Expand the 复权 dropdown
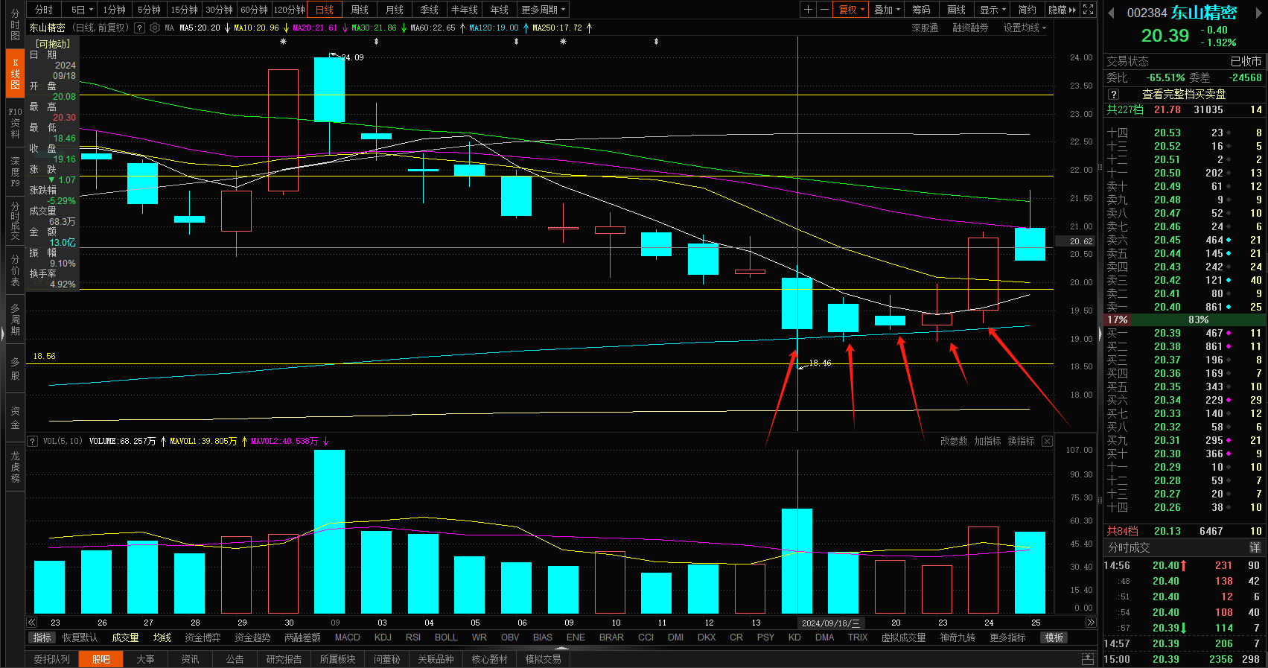The image size is (1268, 668). (x=852, y=10)
